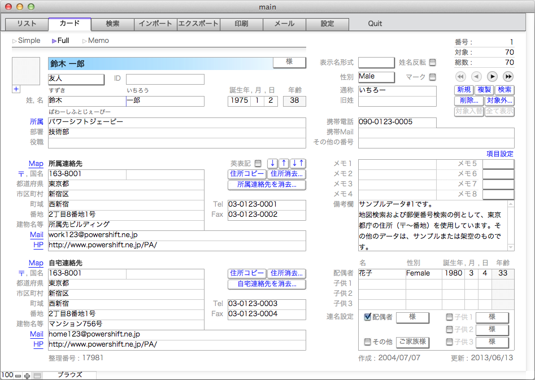Switch to the リスト tab
This screenshot has width=535, height=380.
coord(27,24)
